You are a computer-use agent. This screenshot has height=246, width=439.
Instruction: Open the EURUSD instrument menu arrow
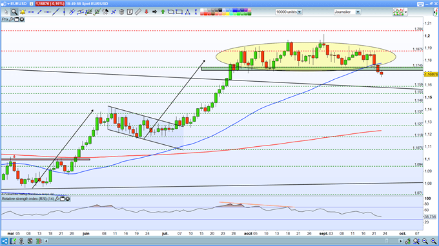click(x=8, y=4)
